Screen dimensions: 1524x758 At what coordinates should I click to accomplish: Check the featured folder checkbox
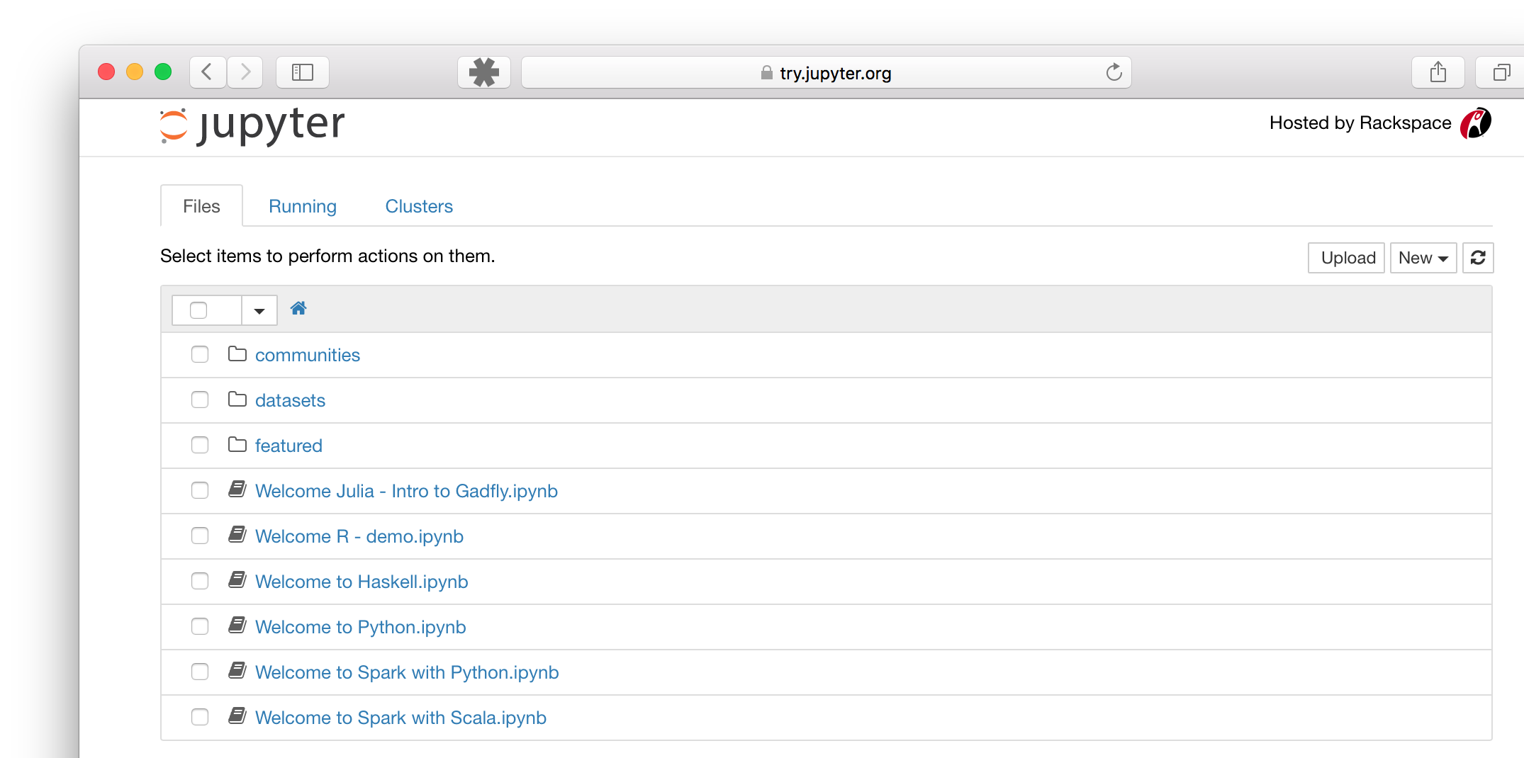(200, 445)
